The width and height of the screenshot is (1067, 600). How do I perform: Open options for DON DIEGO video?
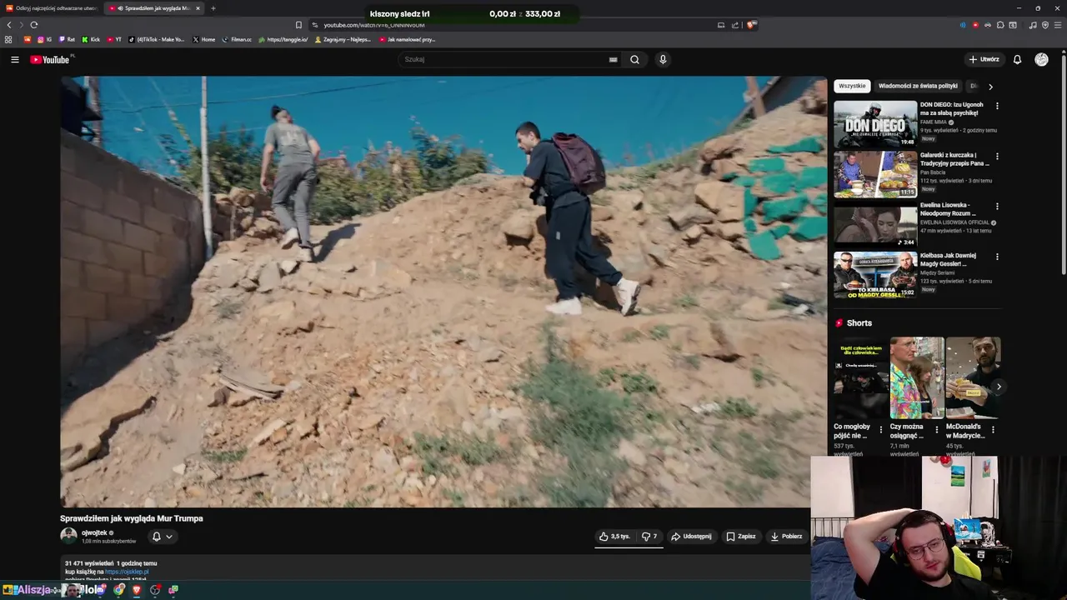point(997,106)
